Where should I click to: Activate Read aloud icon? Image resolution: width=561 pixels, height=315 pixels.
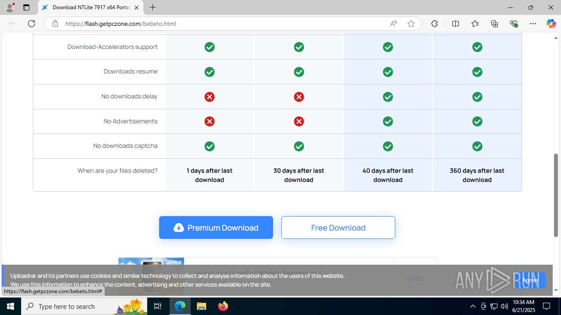394,24
